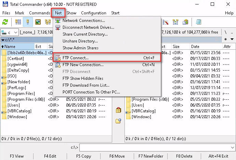This screenshot has height=160, width=236.
Task: Choose Network Connections... menu entry
Action: tap(83, 21)
